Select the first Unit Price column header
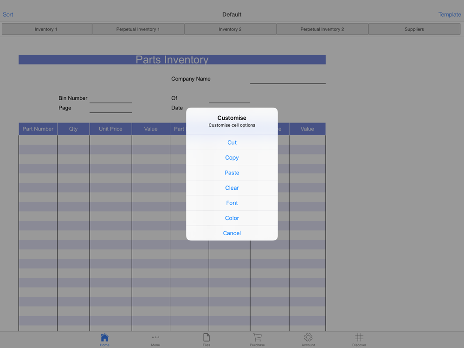The width and height of the screenshot is (464, 348). coord(110,129)
